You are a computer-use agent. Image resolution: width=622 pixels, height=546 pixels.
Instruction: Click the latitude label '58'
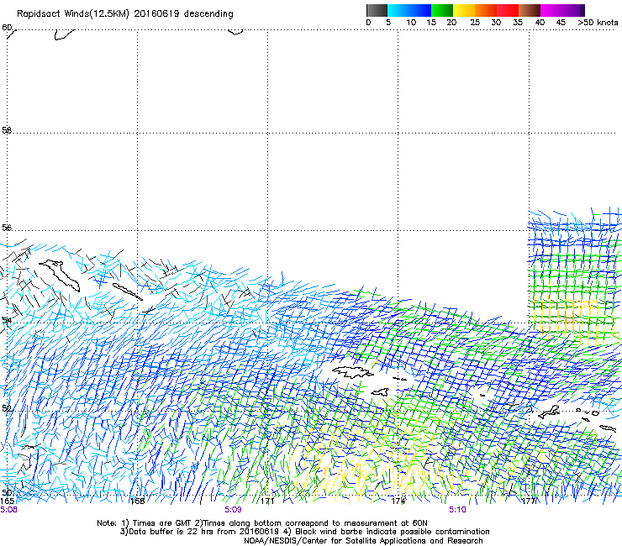pos(7,130)
